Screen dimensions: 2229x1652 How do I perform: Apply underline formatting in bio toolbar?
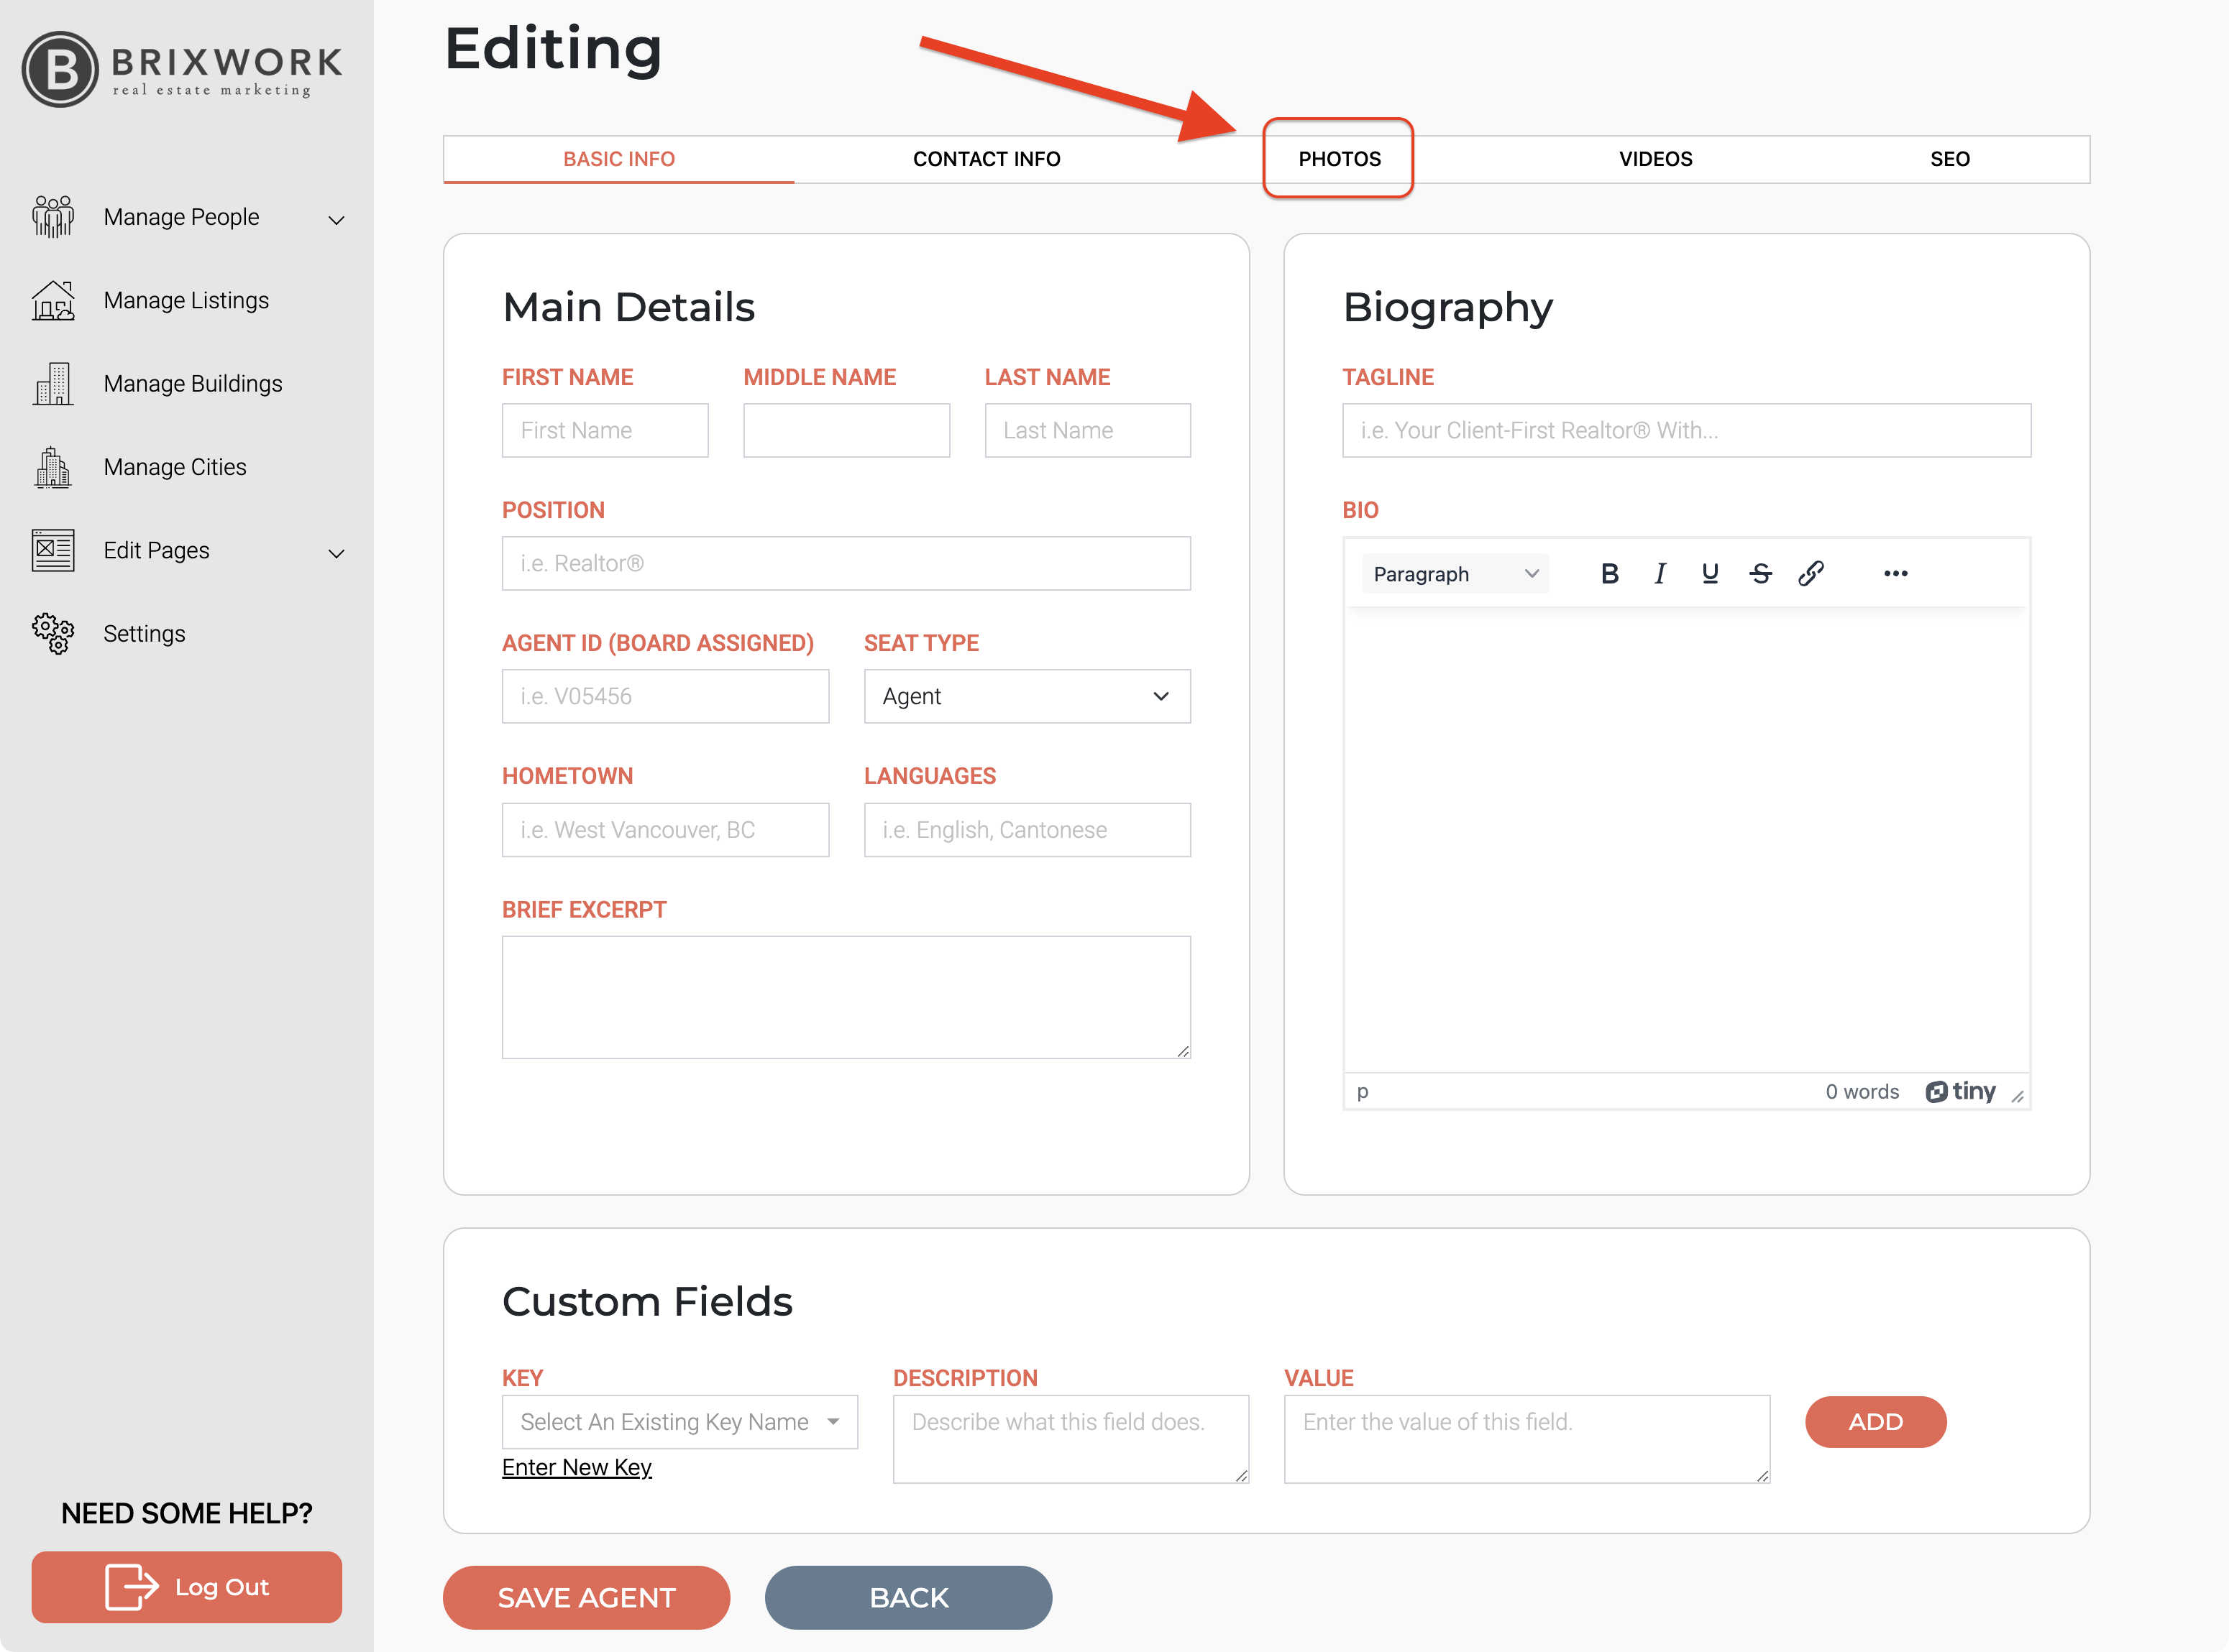(1710, 573)
